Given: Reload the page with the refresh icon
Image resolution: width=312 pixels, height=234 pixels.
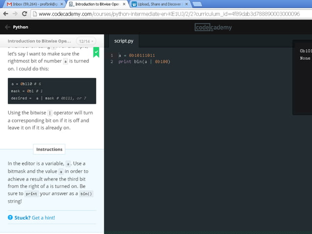Looking at the screenshot, I should [x=24, y=14].
